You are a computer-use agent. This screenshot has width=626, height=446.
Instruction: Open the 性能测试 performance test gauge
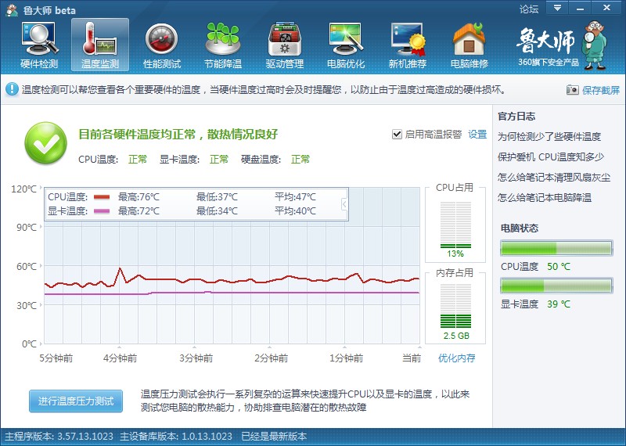[x=162, y=45]
